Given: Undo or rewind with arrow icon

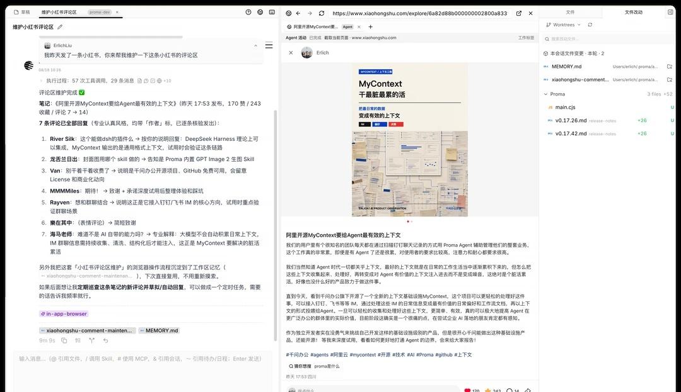Looking at the screenshot, I should tap(105, 340).
